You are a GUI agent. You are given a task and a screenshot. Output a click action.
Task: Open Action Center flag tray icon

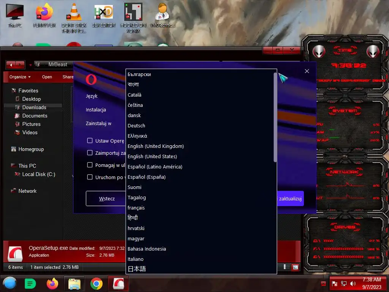point(334,284)
